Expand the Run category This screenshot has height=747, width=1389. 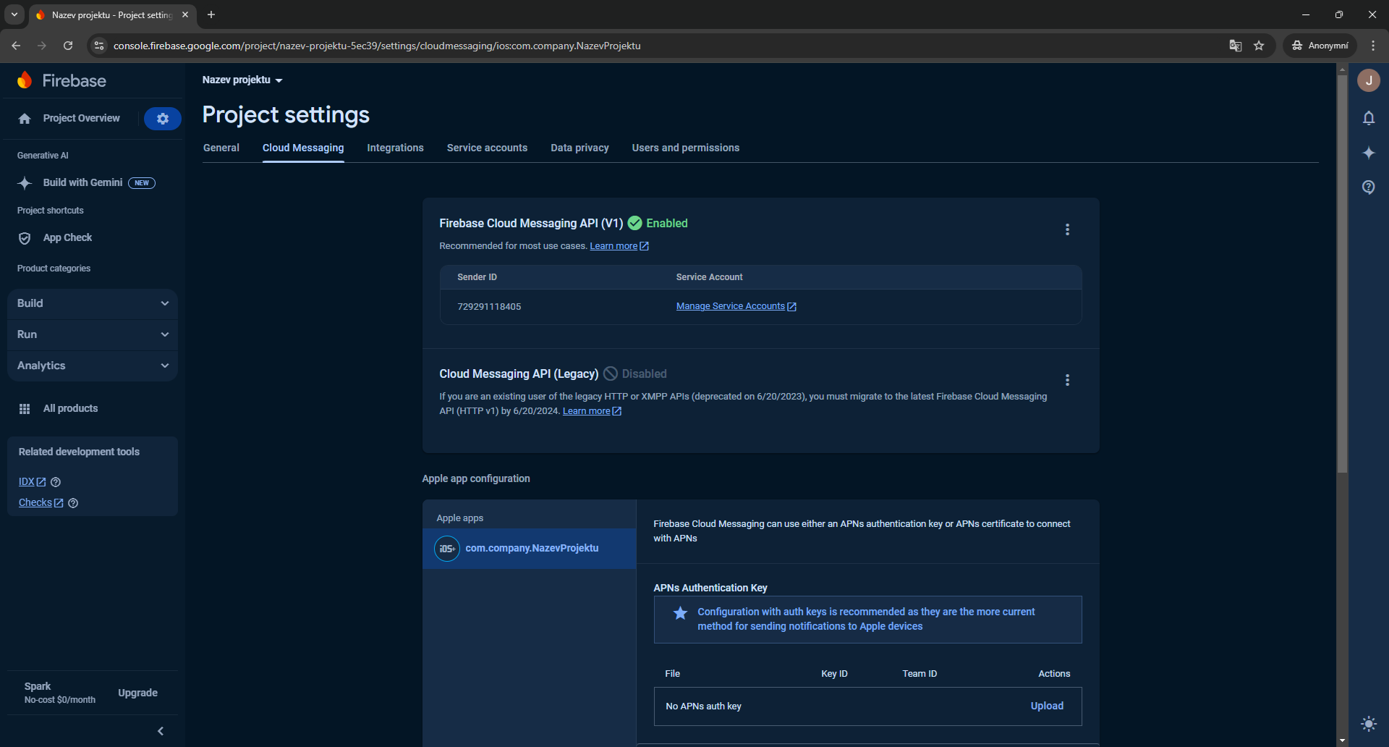[x=93, y=334]
